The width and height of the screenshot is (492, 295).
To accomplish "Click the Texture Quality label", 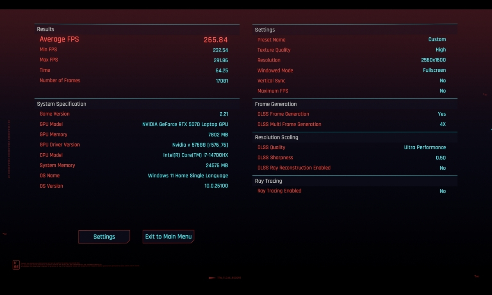I will [x=274, y=50].
